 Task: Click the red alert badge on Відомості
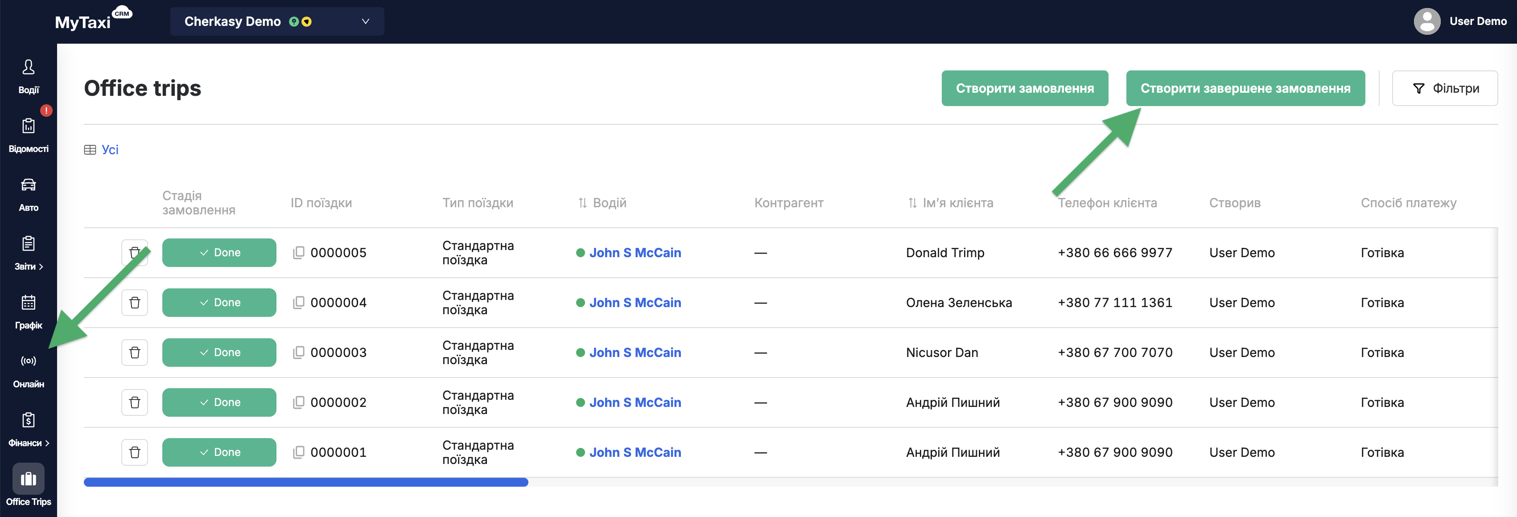(46, 110)
